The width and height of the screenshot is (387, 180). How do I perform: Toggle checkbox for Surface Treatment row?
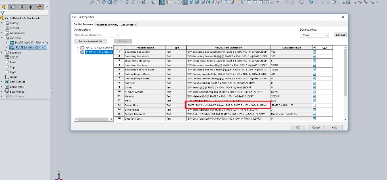[314, 114]
